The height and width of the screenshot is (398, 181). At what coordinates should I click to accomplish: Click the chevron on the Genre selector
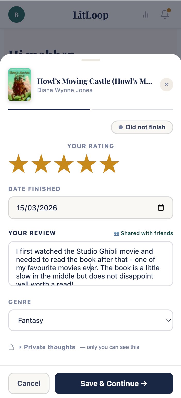coord(169,320)
